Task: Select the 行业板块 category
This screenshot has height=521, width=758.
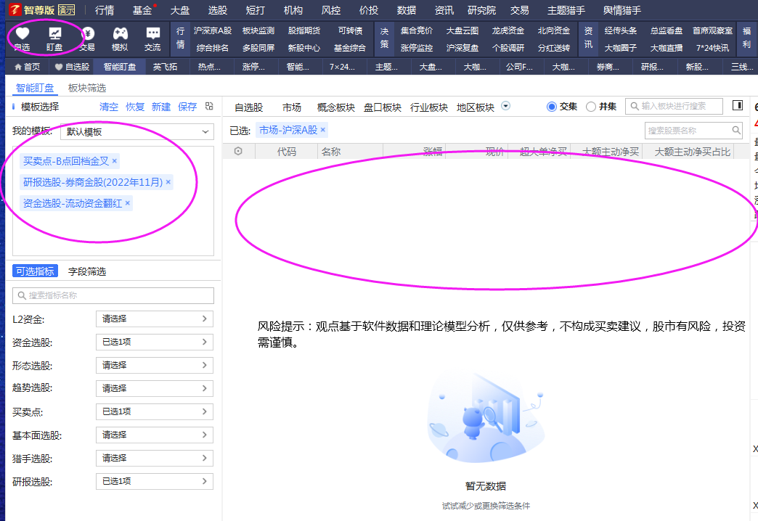Action: pyautogui.click(x=429, y=107)
